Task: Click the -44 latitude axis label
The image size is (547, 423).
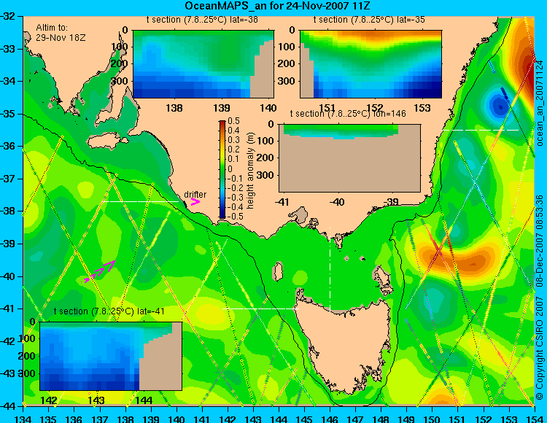Action: pos(7,406)
